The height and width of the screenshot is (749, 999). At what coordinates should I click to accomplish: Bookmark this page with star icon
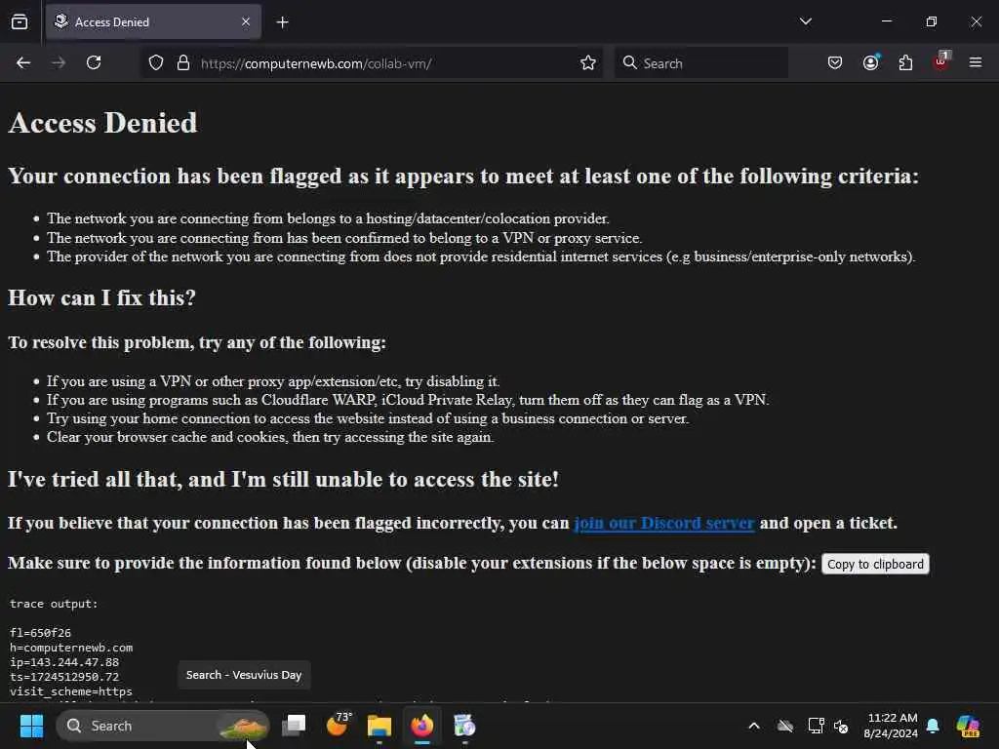[x=588, y=63]
